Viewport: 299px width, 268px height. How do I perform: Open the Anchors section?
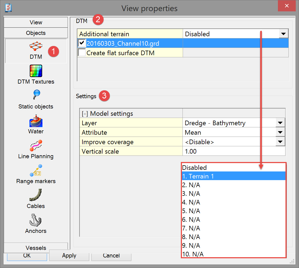[x=36, y=220]
